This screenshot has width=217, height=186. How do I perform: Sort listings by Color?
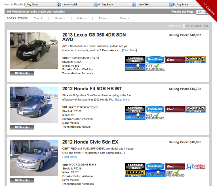(125, 18)
